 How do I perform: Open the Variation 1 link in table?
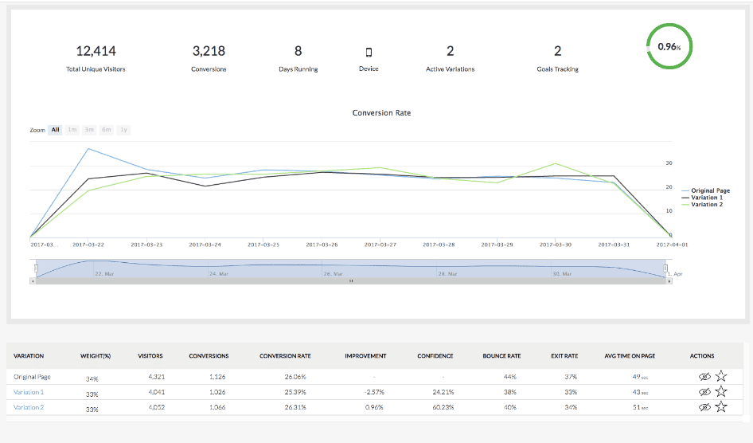click(x=29, y=392)
